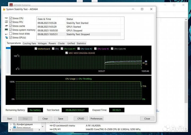Screen dimensions: 191x135
Task: Click the system memory RAM module icon
Action: click(6, 30)
